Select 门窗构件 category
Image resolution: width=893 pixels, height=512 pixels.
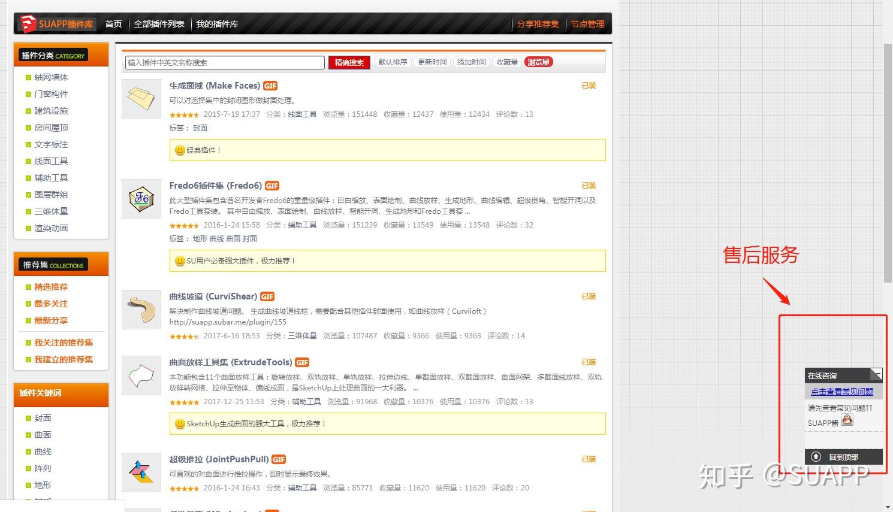pyautogui.click(x=51, y=94)
